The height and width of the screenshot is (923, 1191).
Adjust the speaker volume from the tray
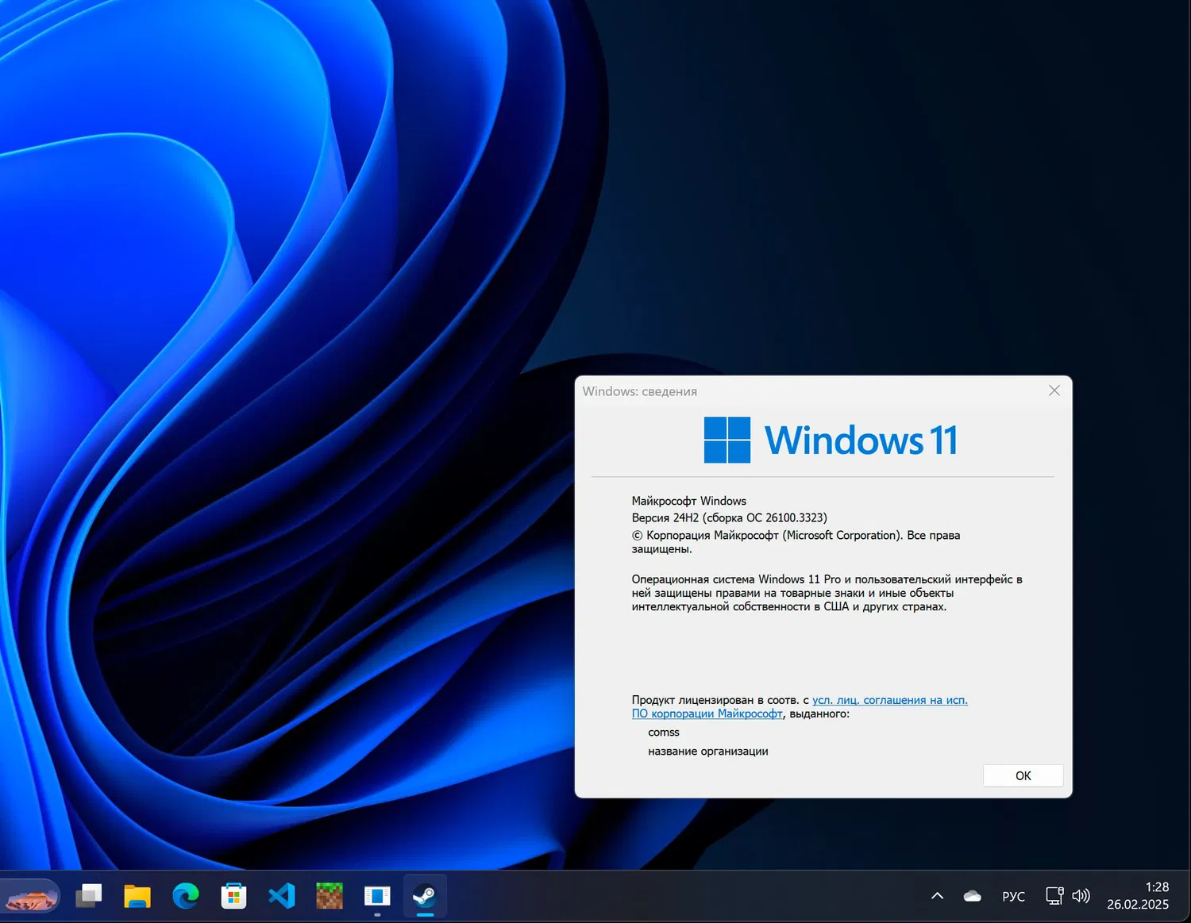(1081, 895)
